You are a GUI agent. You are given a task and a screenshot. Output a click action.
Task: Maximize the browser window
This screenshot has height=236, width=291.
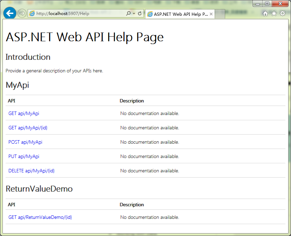point(267,3)
